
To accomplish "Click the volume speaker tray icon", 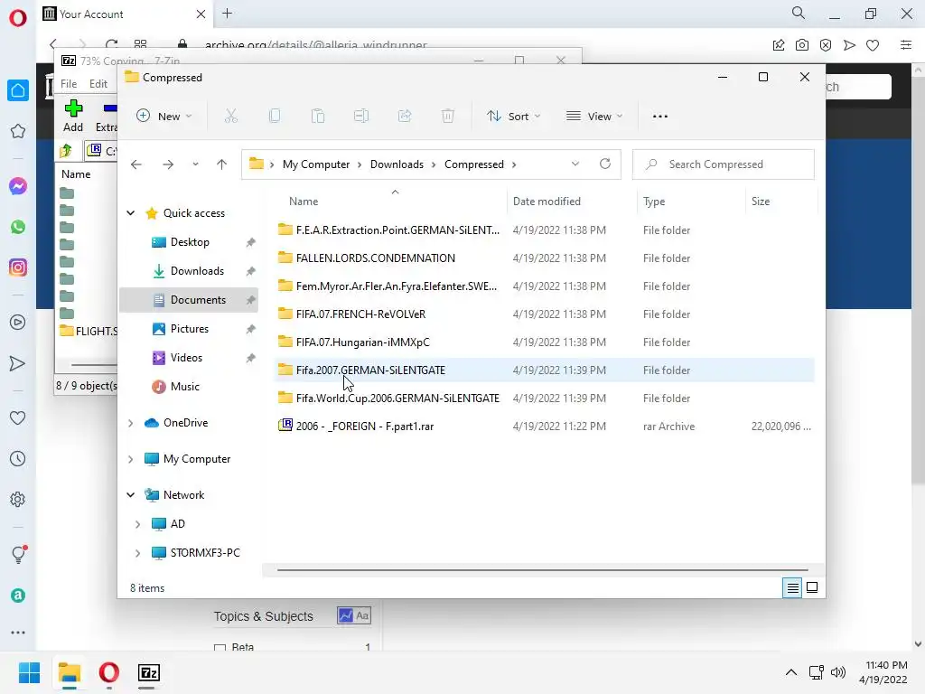I will [838, 672].
